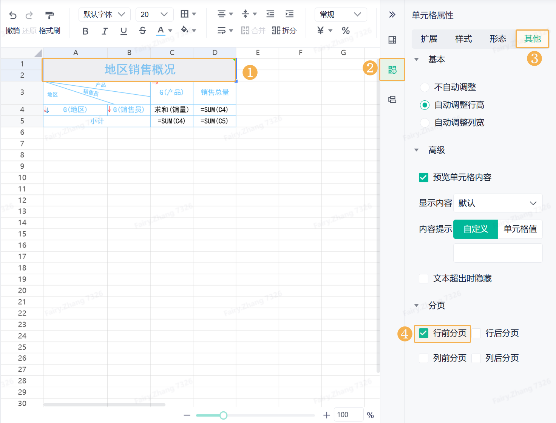Viewport: 556px width, 423px height.
Task: Open the 默认字体 font dropdown
Action: click(104, 14)
